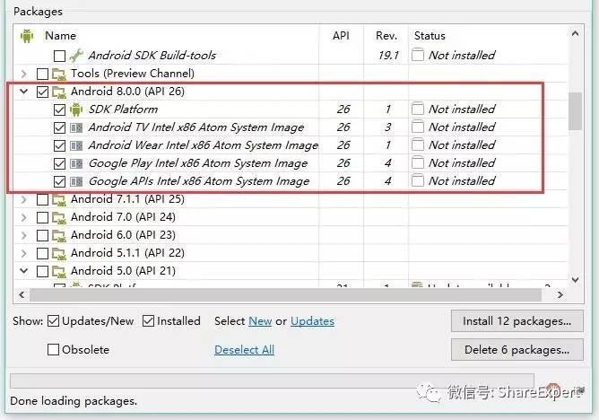
Task: Collapse the Android 5.0 (API 21) group
Action: 23,271
